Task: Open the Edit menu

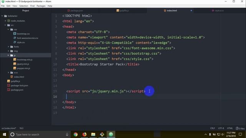Action: [x=8, y=6]
